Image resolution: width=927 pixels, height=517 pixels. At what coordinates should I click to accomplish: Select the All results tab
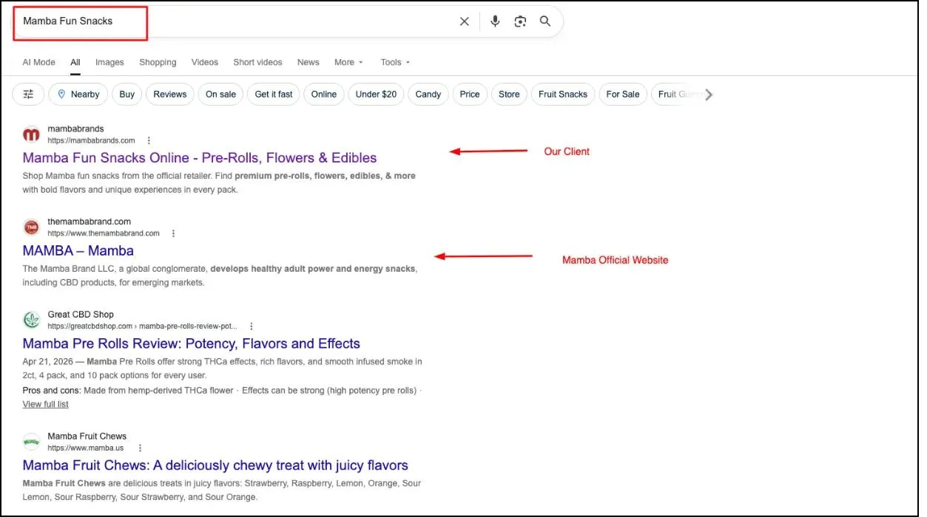coord(75,63)
